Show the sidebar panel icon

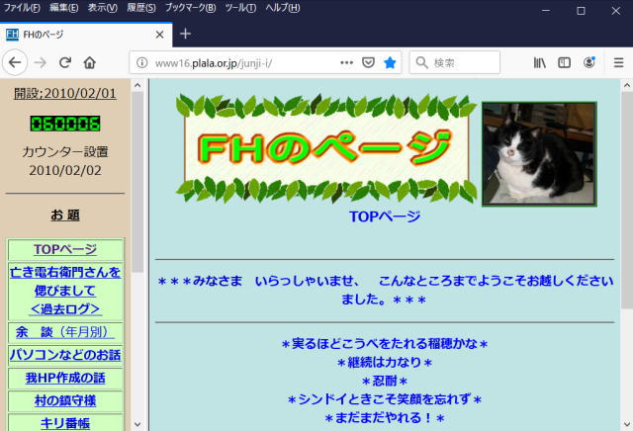(564, 62)
